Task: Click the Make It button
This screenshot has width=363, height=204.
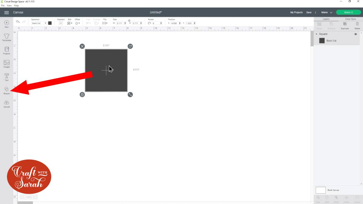Action: click(348, 12)
